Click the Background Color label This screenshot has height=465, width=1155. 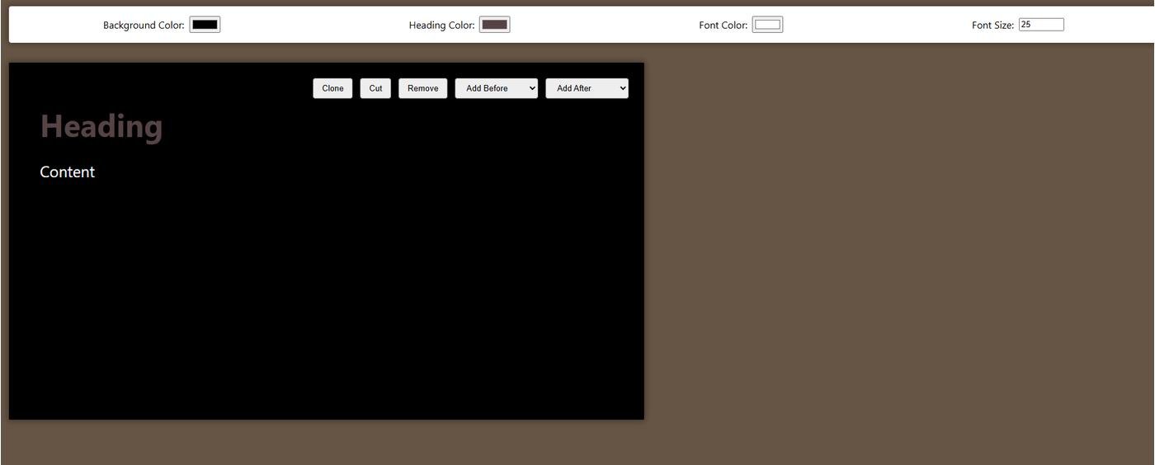click(x=144, y=26)
